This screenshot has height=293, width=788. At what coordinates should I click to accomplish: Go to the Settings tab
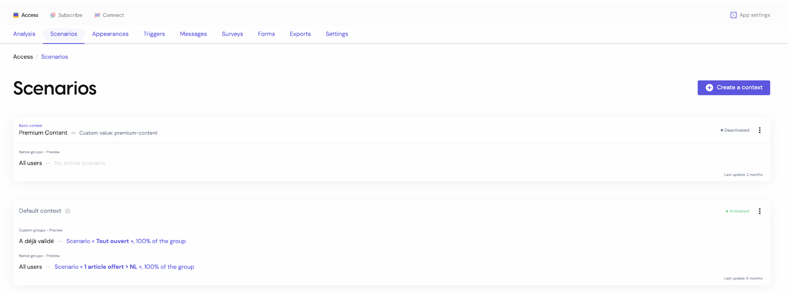[337, 34]
